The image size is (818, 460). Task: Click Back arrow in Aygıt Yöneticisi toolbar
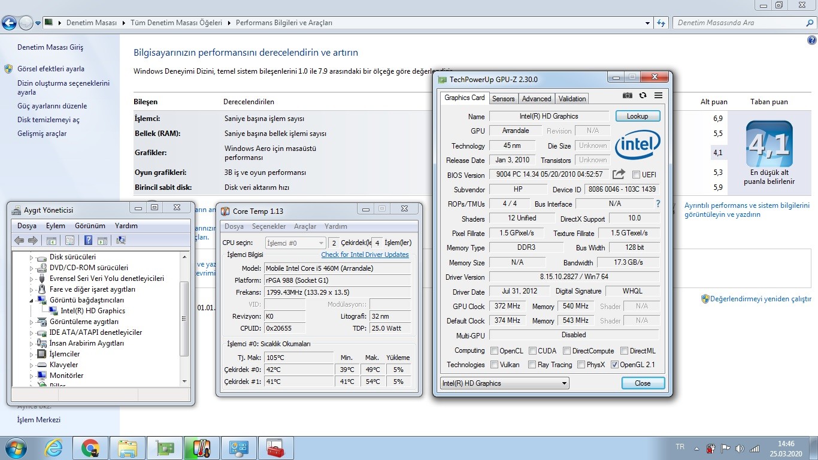pyautogui.click(x=19, y=240)
